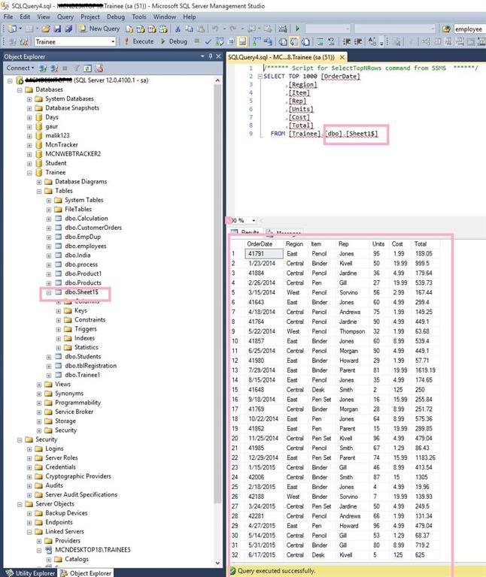Collapse the SELECT statement outline in editor
The height and width of the screenshot is (577, 486).
[x=260, y=77]
